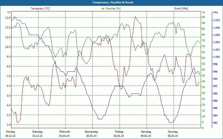Click the '5,0' temperature axis value
223x139 pixels.
click(x=8, y=95)
